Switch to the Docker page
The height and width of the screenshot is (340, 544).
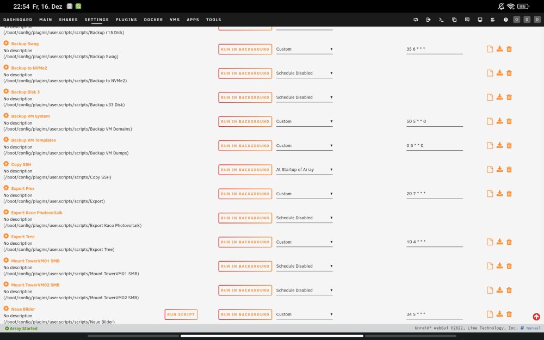click(153, 20)
